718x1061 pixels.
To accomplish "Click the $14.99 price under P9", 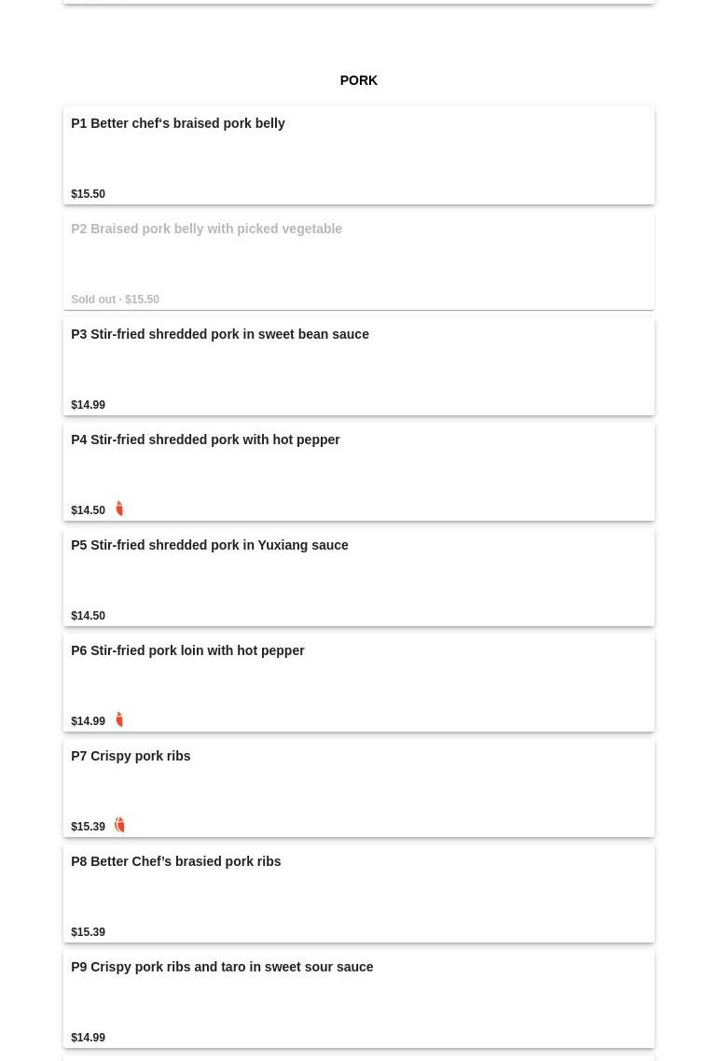I will pyautogui.click(x=88, y=1038).
